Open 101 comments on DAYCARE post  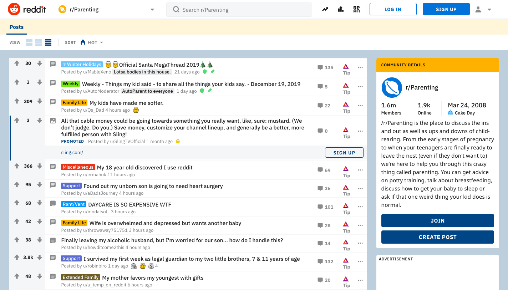325,207
